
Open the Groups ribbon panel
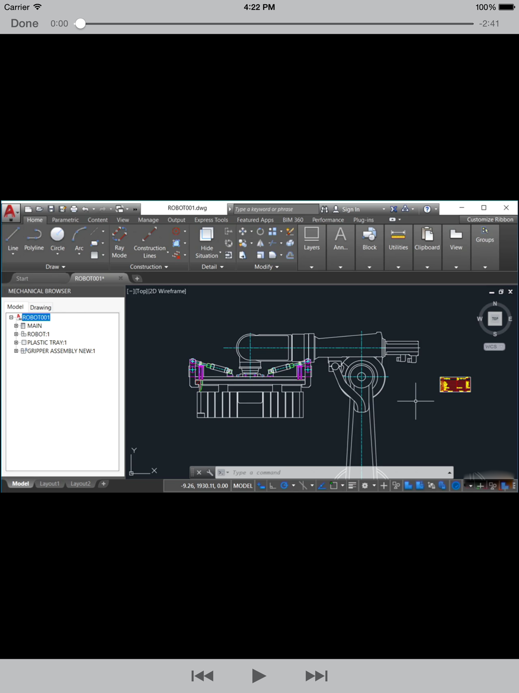(x=485, y=247)
